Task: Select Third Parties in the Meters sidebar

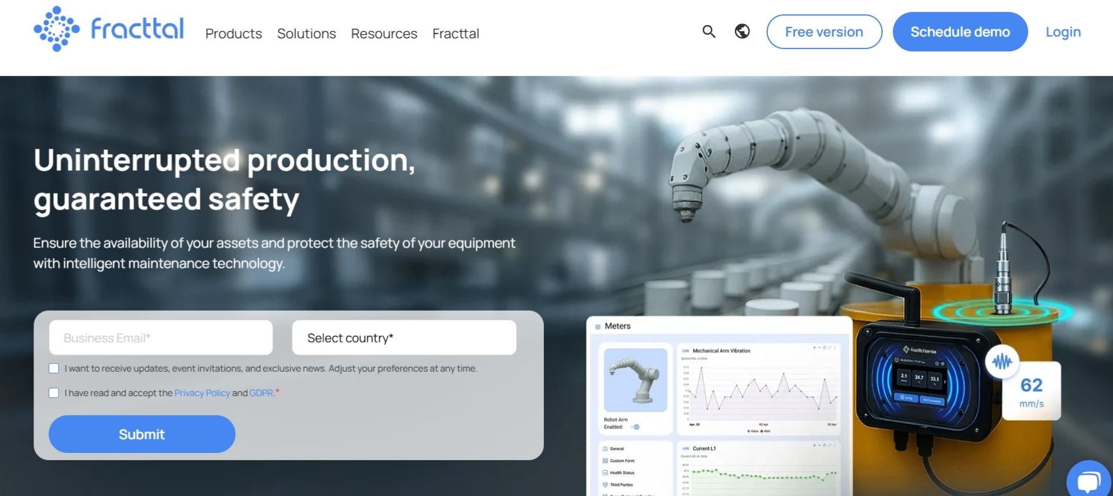Action: [618, 485]
